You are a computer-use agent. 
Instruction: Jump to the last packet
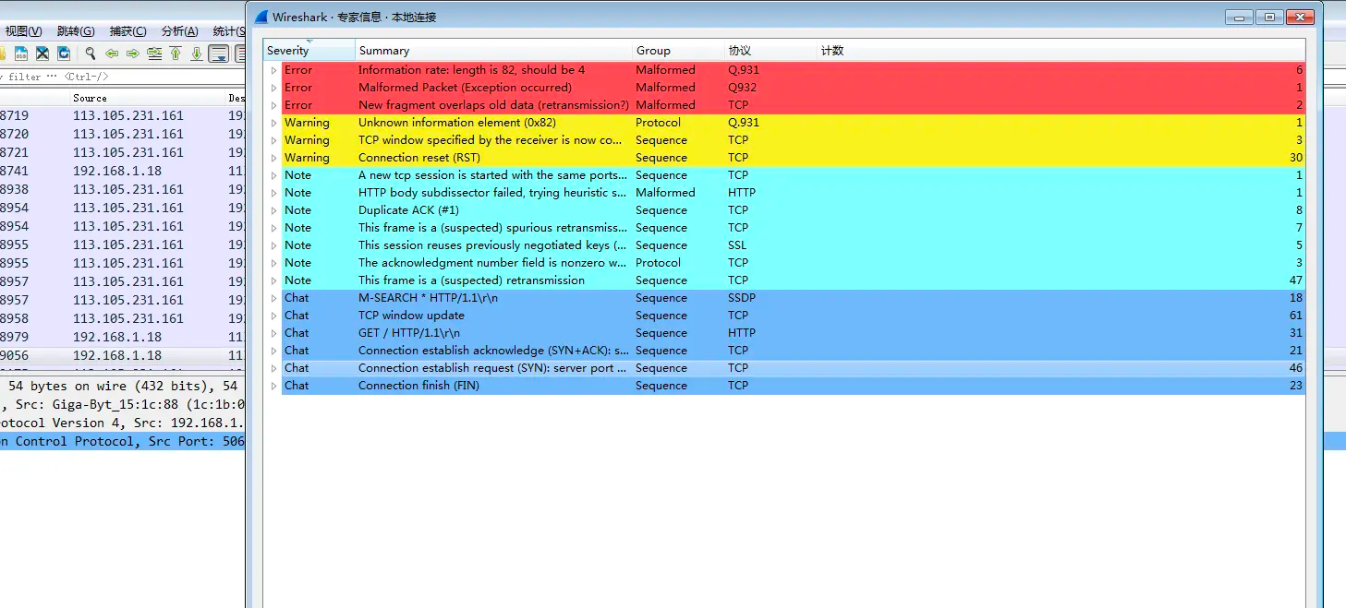tap(197, 53)
